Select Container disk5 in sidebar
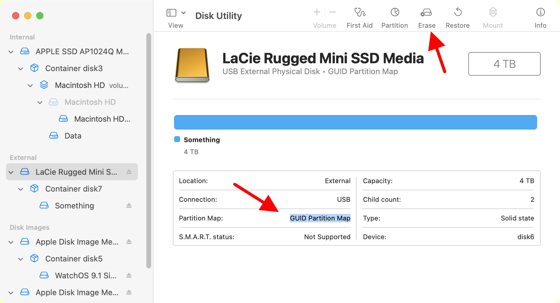Image resolution: width=560 pixels, height=303 pixels. (x=74, y=259)
